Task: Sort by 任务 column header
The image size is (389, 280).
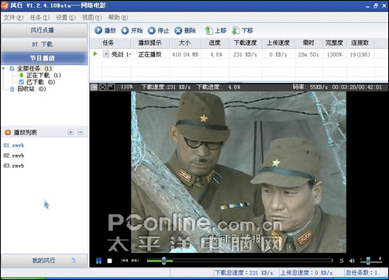Action: pyautogui.click(x=116, y=43)
